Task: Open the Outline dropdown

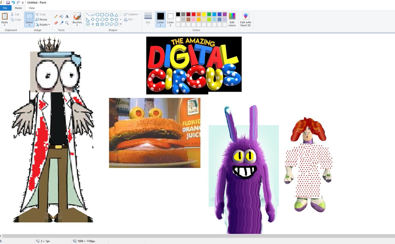Action: (132, 14)
